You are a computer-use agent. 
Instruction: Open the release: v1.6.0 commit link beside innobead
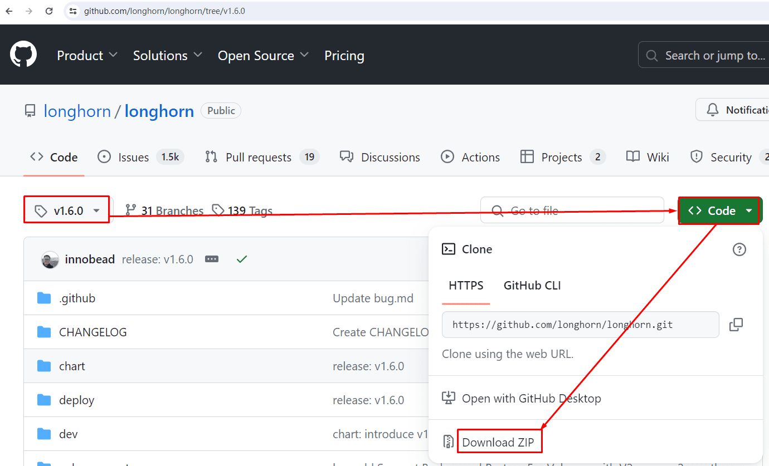tap(158, 259)
